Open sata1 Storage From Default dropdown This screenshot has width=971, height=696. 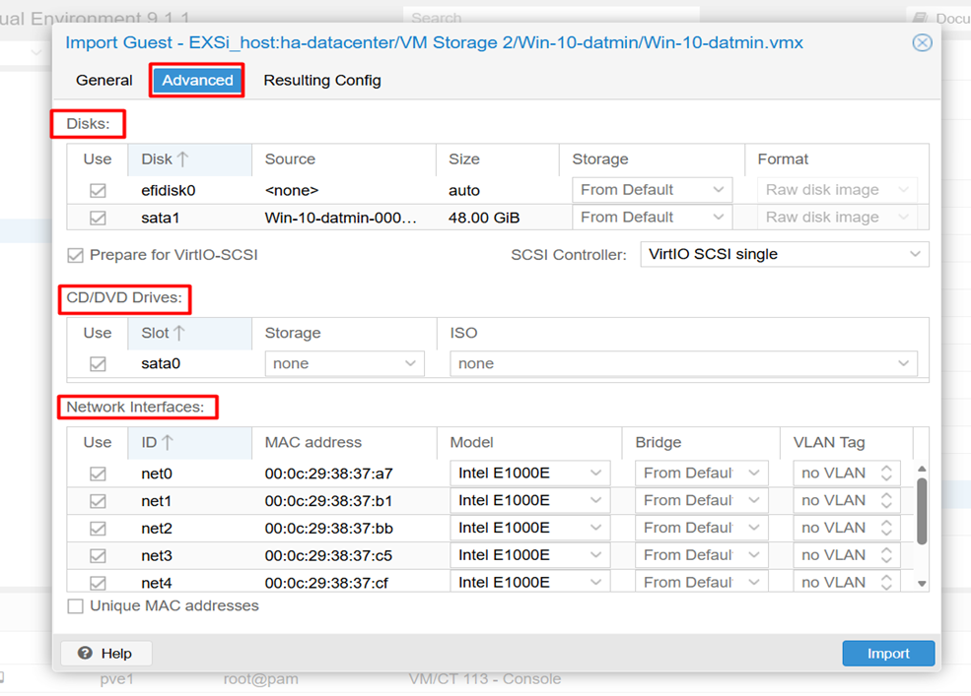point(652,218)
